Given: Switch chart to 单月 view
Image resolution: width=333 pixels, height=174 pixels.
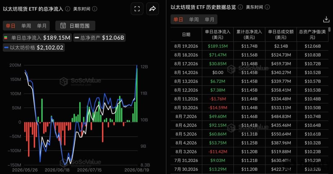Looking at the screenshot, I should (x=42, y=26).
